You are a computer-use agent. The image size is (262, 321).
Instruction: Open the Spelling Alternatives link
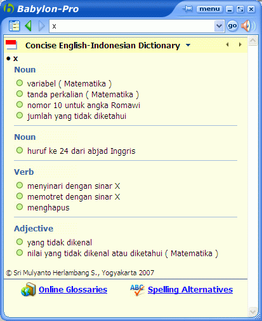190,289
